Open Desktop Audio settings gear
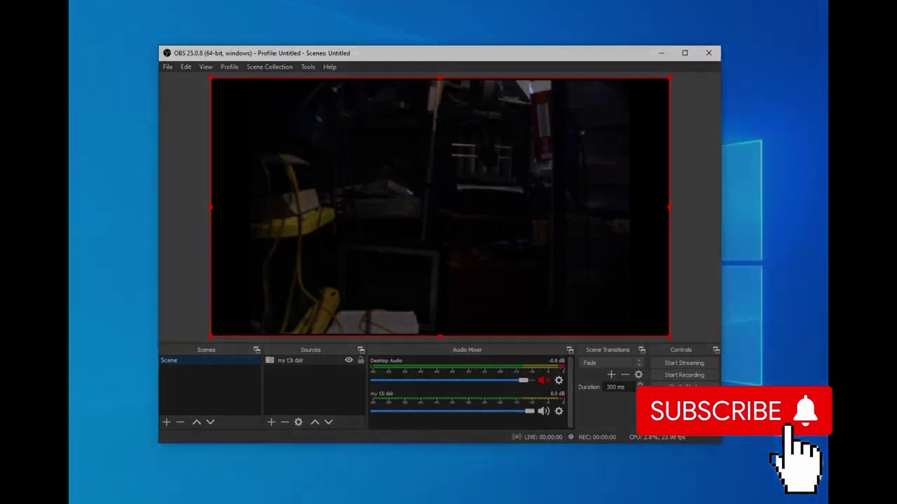This screenshot has width=897, height=504. pyautogui.click(x=559, y=380)
